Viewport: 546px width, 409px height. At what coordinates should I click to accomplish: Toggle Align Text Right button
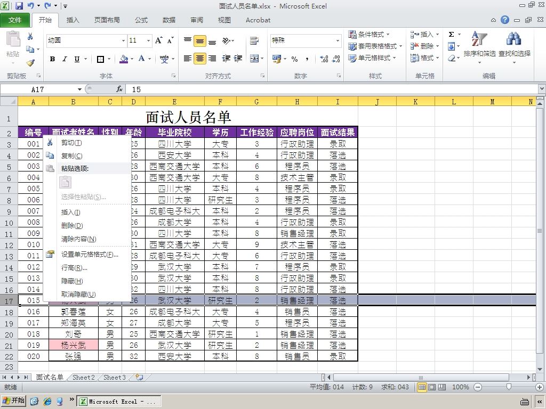click(x=212, y=59)
